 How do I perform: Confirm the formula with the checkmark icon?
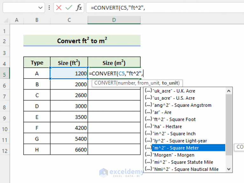(69, 7)
